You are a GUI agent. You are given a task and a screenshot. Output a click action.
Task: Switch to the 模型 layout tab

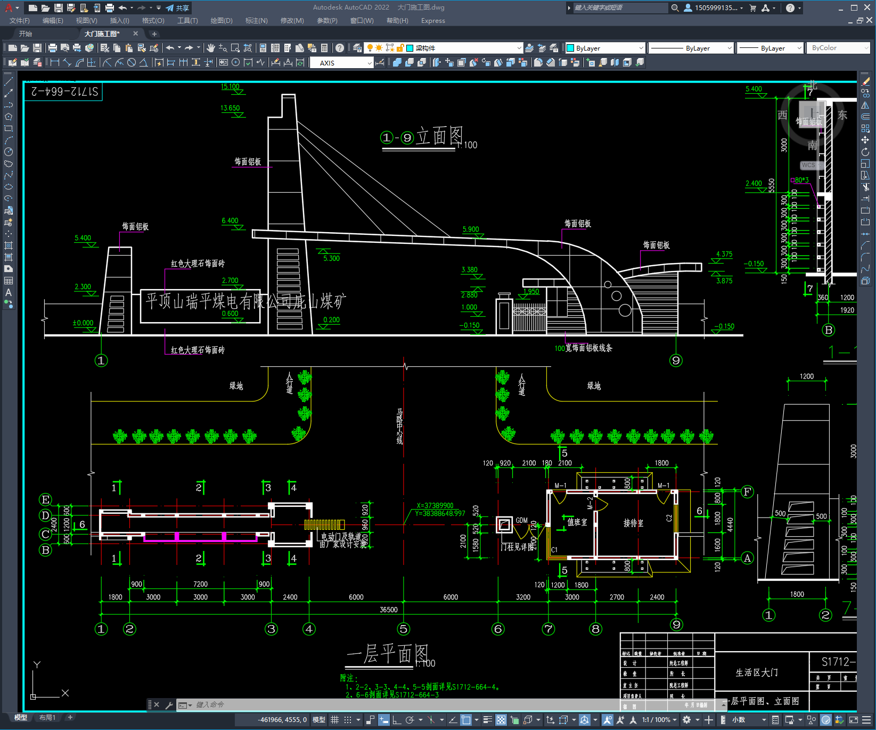pos(20,717)
